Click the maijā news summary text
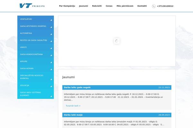Viewport: 193px width, 128px height. pos(114,123)
